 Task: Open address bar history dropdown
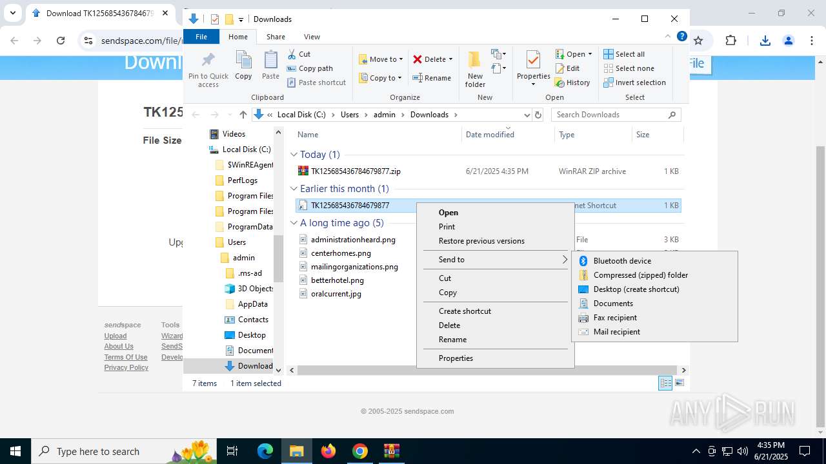pos(527,115)
